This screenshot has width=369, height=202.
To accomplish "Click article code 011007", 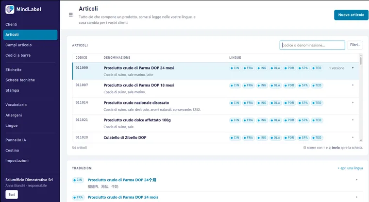I will click(82, 85).
